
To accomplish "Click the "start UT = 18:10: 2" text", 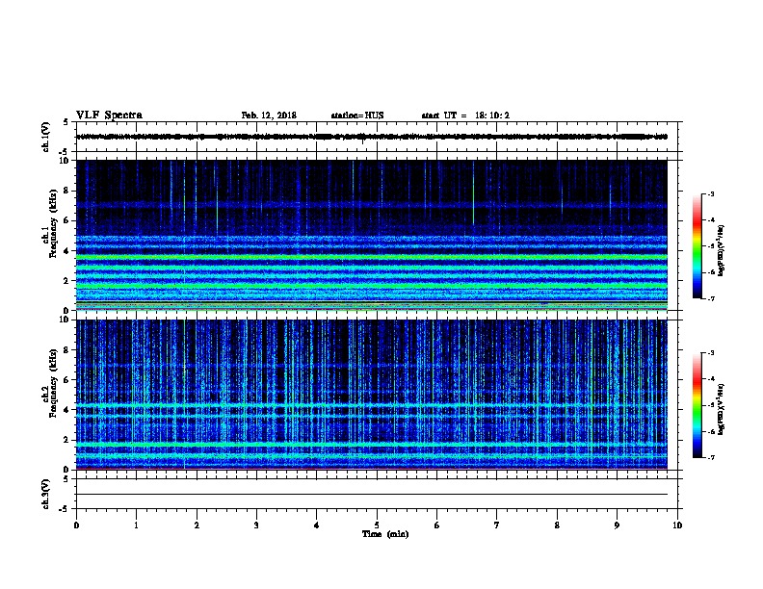I will 465,115.
